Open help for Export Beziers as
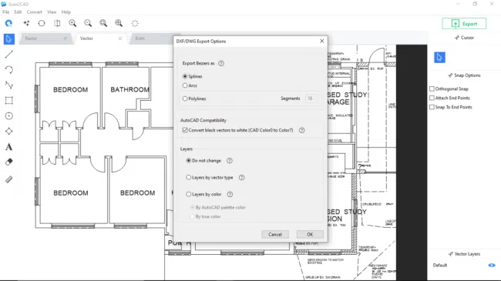This screenshot has height=281, width=501. (x=221, y=63)
